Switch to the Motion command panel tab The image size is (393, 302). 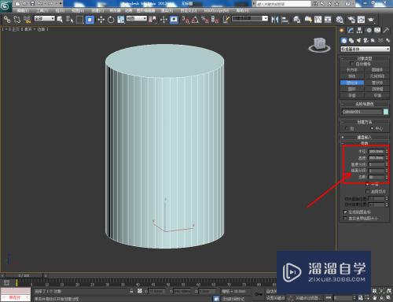(x=369, y=31)
